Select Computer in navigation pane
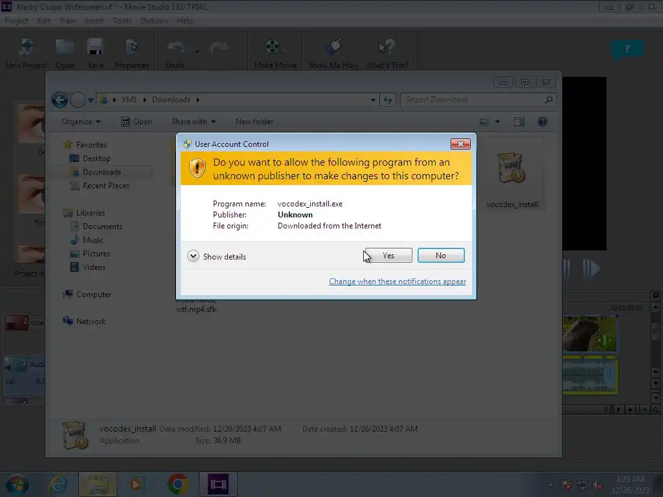Image resolution: width=663 pixels, height=497 pixels. point(87,294)
